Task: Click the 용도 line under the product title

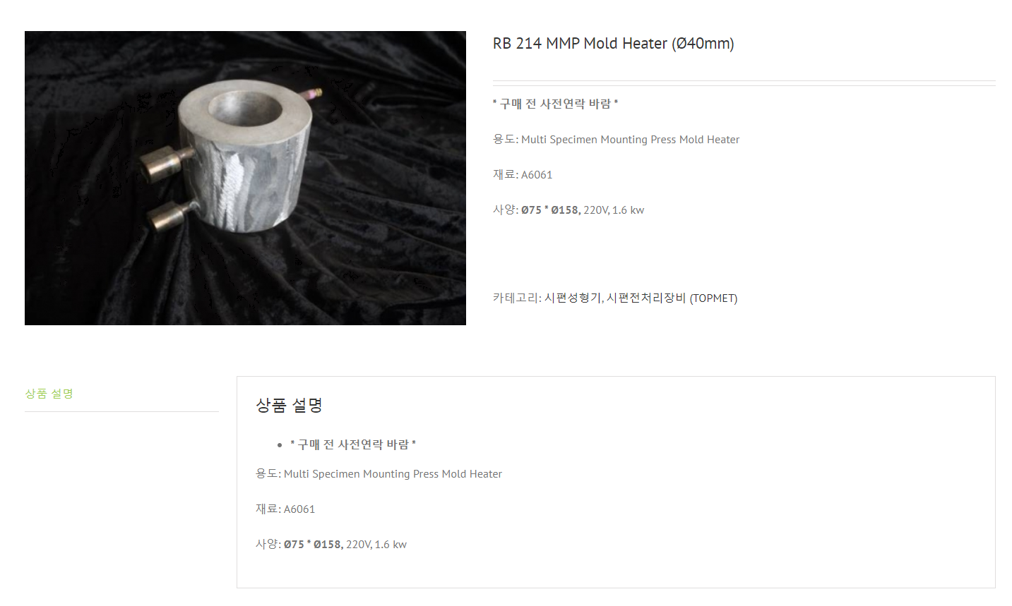Action: click(x=616, y=140)
